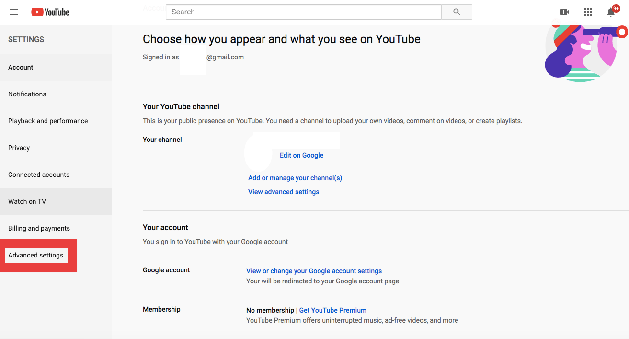Open the create video camera icon
This screenshot has height=339, width=629.
[565, 12]
